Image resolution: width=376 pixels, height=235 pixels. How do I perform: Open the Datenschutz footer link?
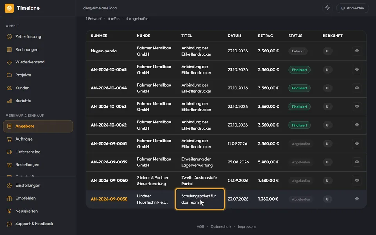pyautogui.click(x=221, y=227)
